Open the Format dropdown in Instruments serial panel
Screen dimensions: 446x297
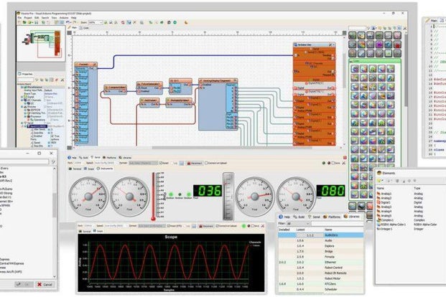pyautogui.click(x=143, y=163)
